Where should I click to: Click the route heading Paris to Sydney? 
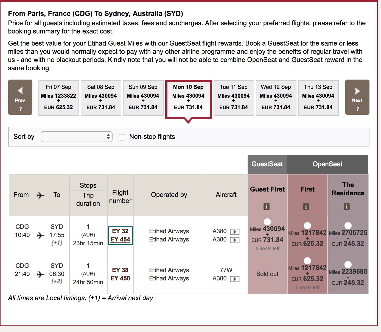point(96,13)
